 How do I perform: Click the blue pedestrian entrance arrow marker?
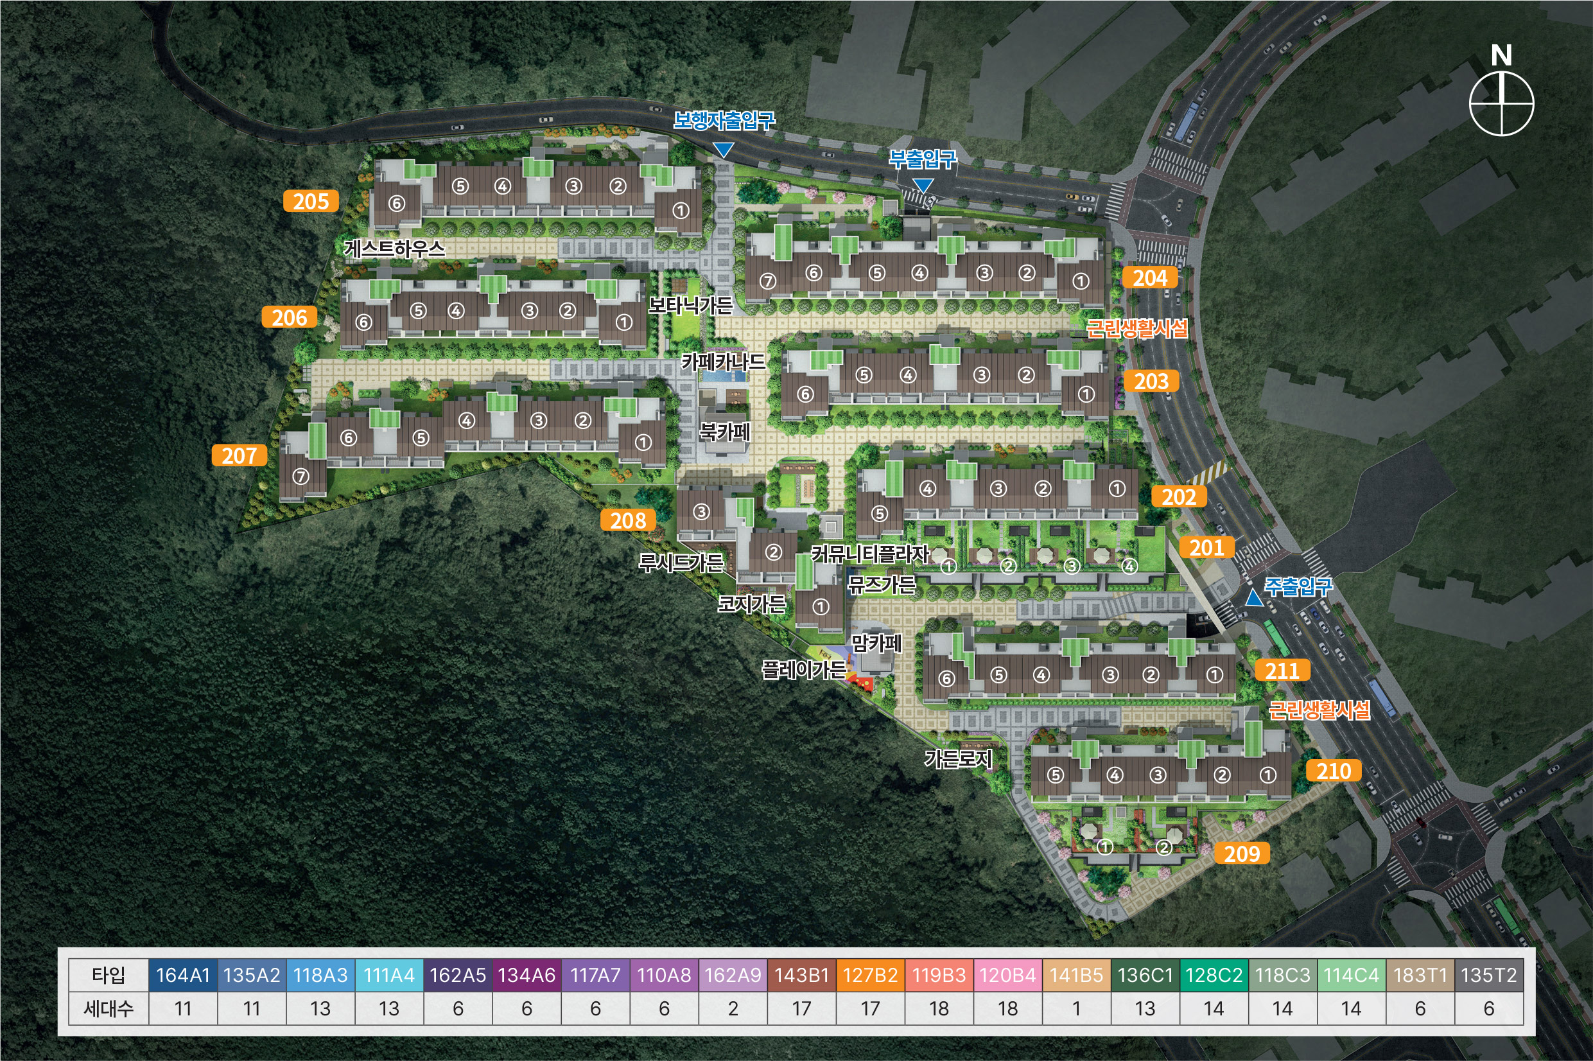723,149
